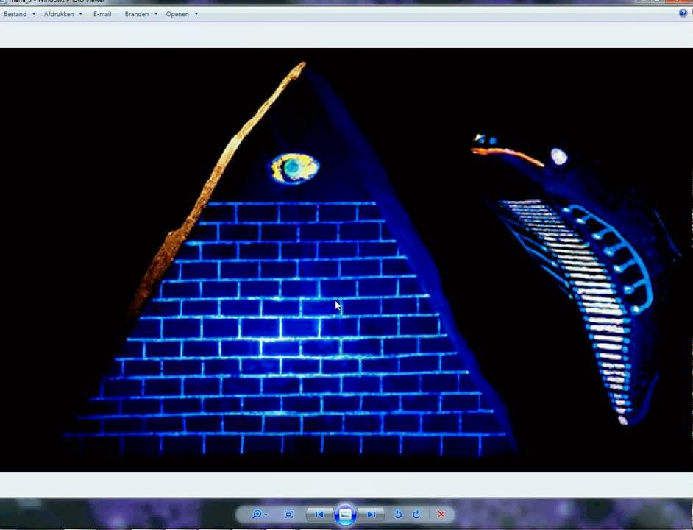Go to the previous photo arrow
Image resolution: width=693 pixels, height=530 pixels.
[319, 514]
